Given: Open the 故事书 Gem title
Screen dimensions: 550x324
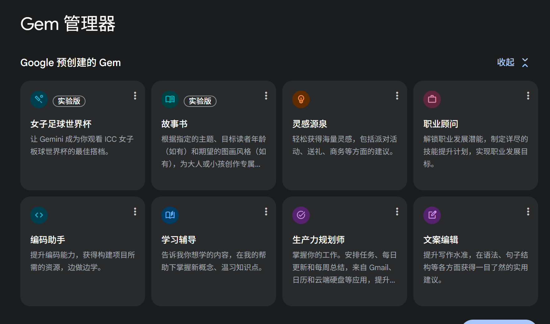Looking at the screenshot, I should [x=174, y=124].
